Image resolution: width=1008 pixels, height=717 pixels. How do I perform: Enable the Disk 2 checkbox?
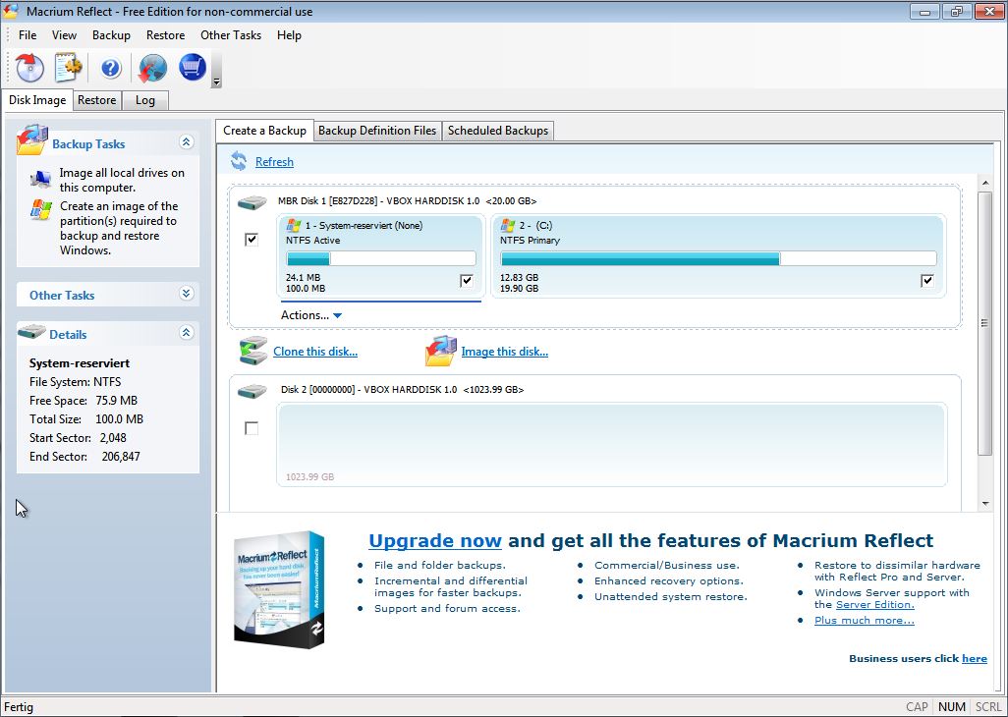[252, 428]
